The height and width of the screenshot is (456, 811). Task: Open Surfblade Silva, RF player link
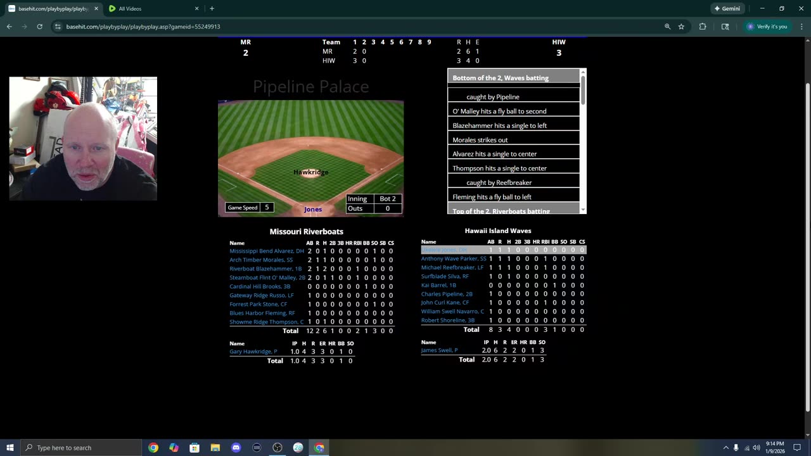pos(445,276)
